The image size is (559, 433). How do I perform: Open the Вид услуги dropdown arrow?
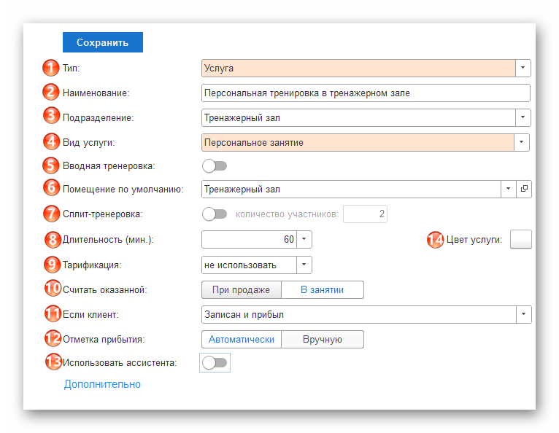click(522, 142)
